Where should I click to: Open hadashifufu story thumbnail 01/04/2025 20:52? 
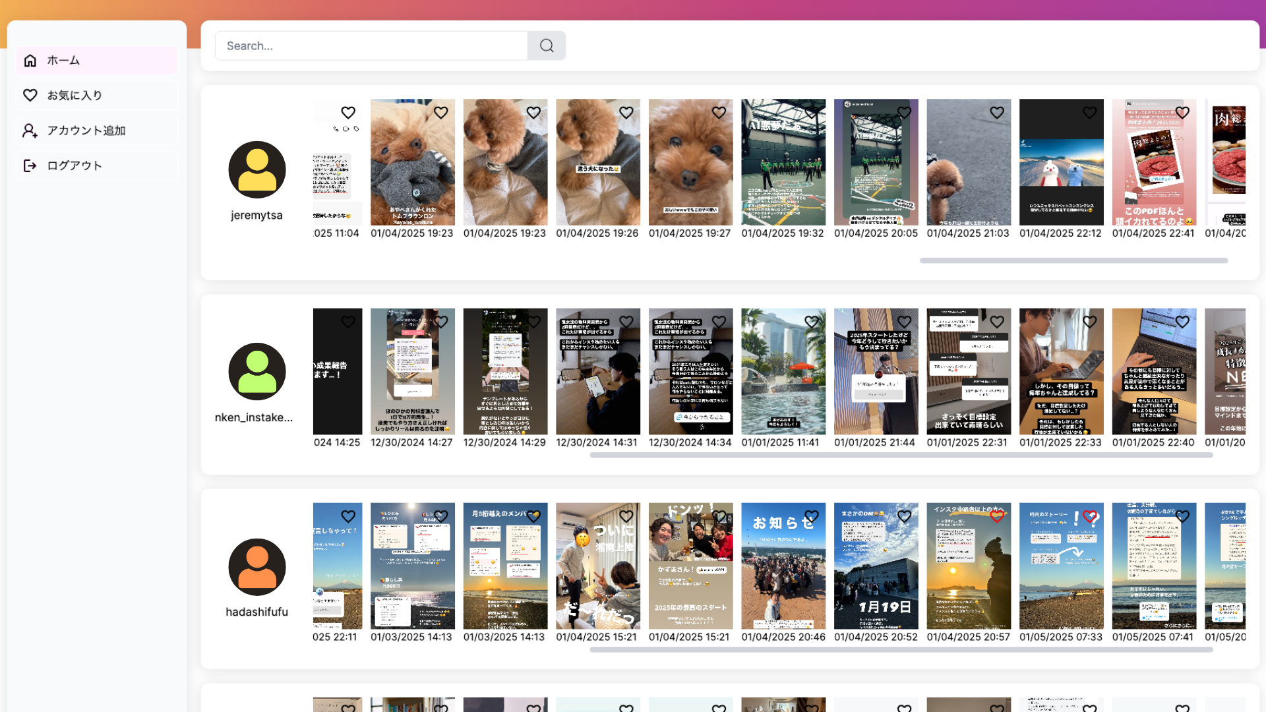pos(876,574)
